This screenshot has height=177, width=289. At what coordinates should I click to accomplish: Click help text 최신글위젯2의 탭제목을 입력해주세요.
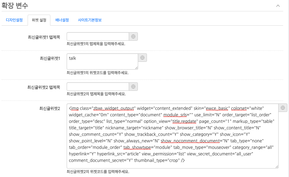coord(96,94)
